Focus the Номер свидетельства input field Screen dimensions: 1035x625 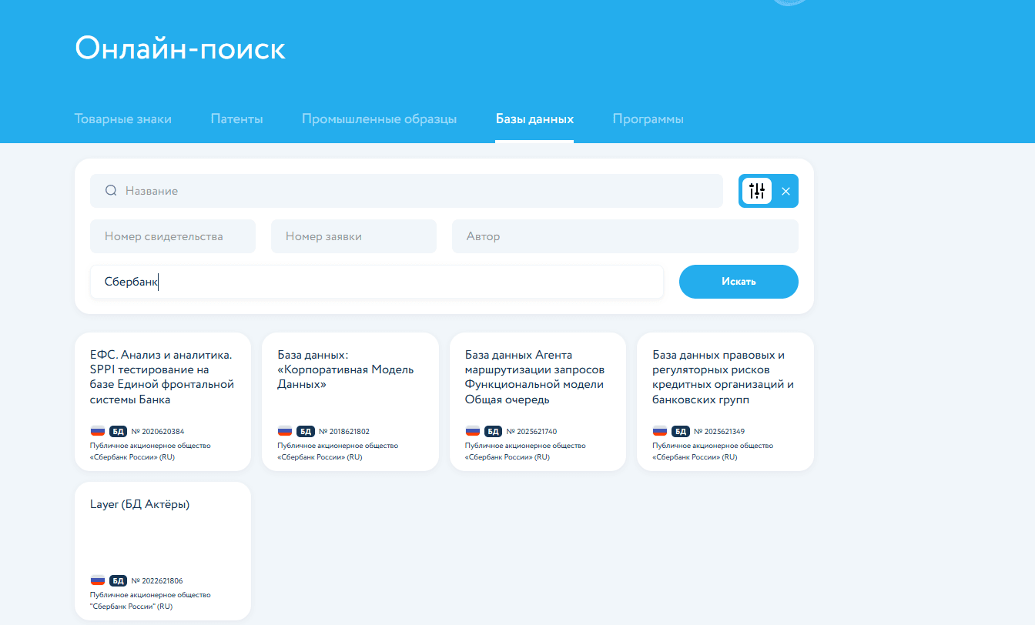tap(172, 236)
